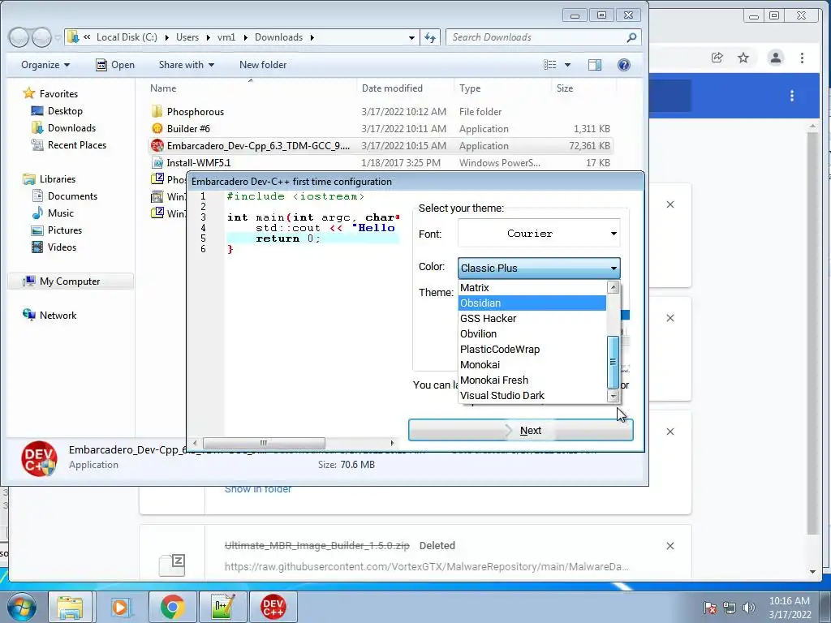The image size is (831, 623).
Task: Select Pictures library in sidebar
Action: (64, 230)
